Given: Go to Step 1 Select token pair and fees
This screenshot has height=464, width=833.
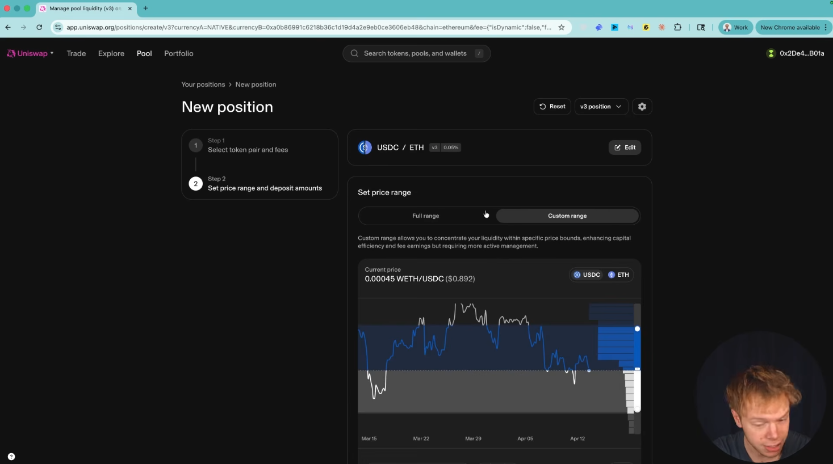Looking at the screenshot, I should (x=248, y=145).
